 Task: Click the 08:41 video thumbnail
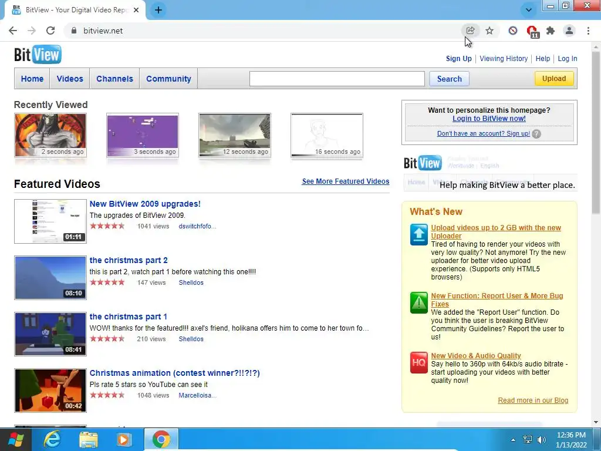click(50, 334)
